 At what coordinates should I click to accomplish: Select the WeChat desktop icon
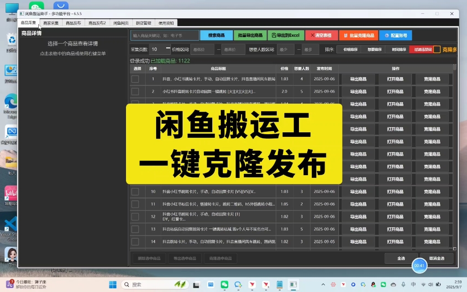pyautogui.click(x=37, y=5)
